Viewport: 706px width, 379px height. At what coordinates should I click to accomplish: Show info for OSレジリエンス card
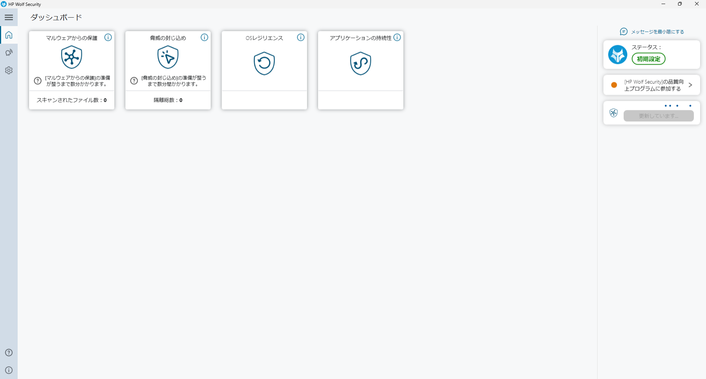tap(301, 37)
